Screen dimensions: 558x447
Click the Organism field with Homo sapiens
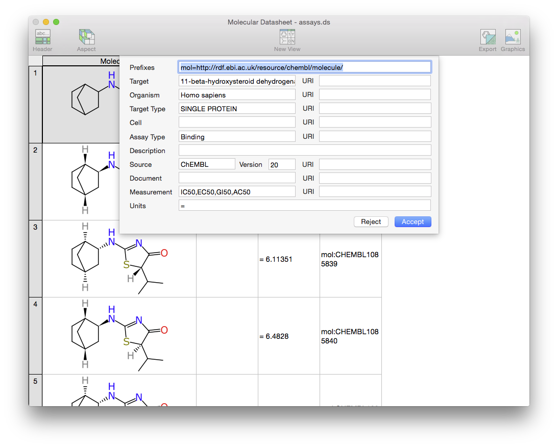coord(237,95)
